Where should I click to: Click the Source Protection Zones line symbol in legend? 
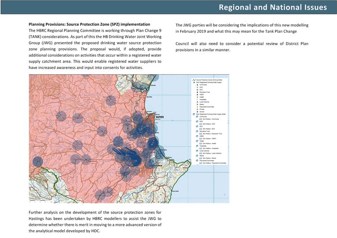point(194,80)
